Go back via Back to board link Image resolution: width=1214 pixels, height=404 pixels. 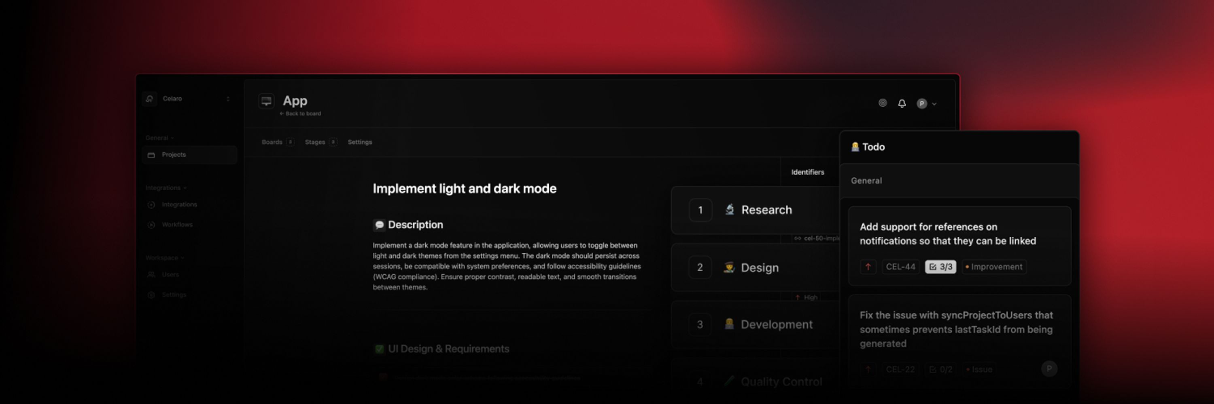[x=300, y=114]
